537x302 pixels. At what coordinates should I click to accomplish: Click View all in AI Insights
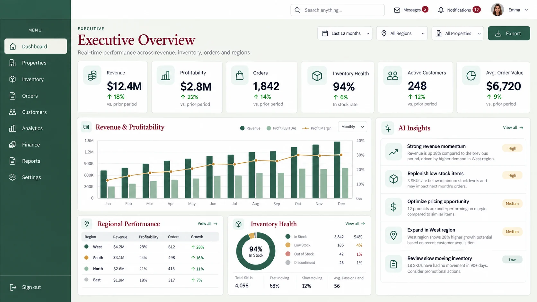513,127
